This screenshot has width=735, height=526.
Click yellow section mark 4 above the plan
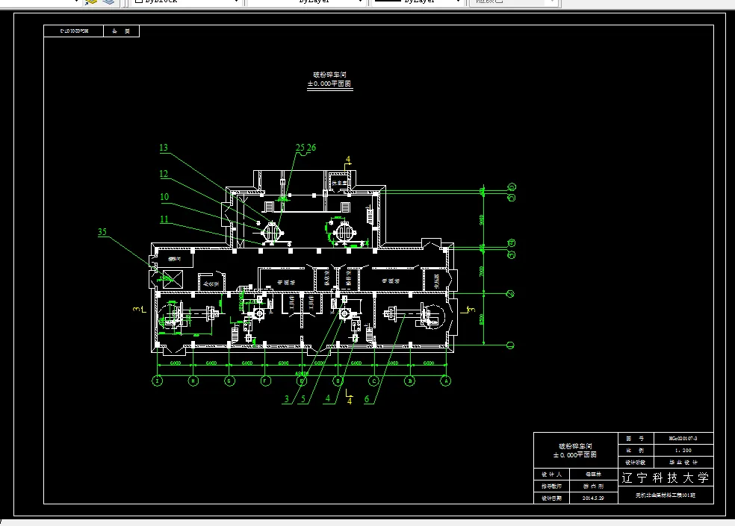coord(348,160)
